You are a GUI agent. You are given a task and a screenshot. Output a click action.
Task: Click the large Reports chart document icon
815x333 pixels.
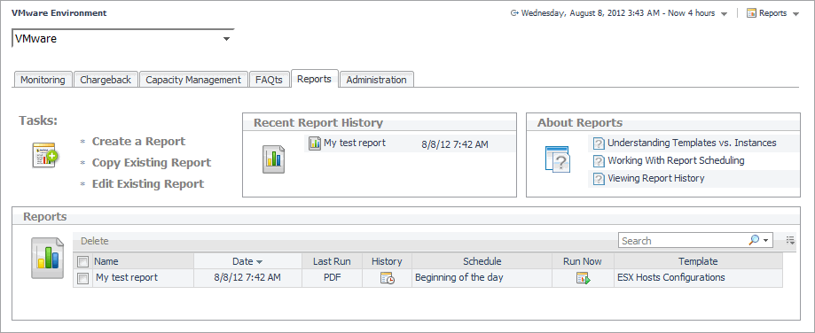click(x=47, y=259)
